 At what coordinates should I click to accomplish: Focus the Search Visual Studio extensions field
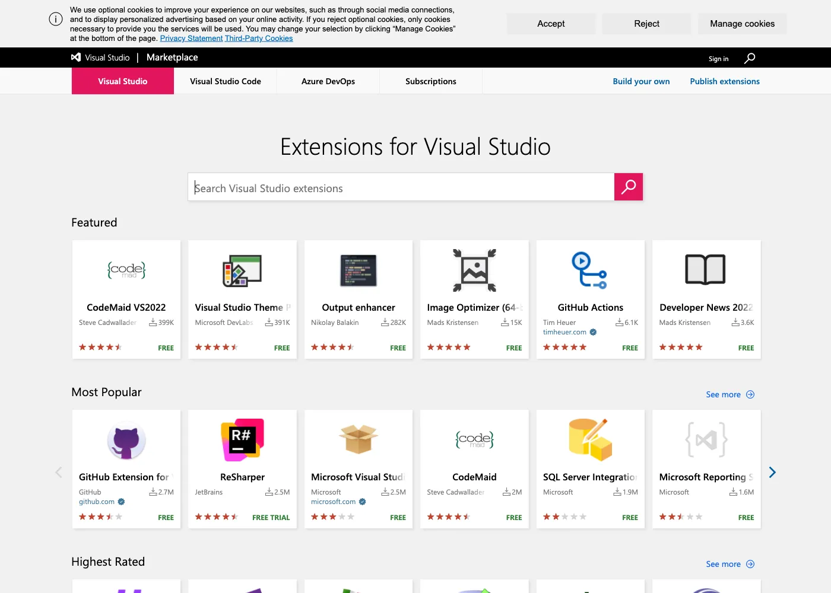click(x=401, y=187)
